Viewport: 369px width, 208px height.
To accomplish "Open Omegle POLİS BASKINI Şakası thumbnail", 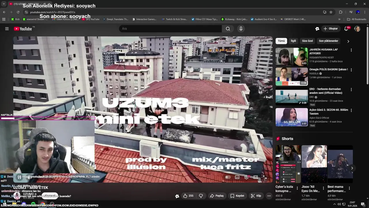I will coord(291,77).
